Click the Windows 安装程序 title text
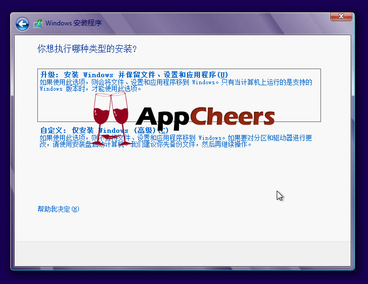This screenshot has height=284, width=368. [73, 23]
